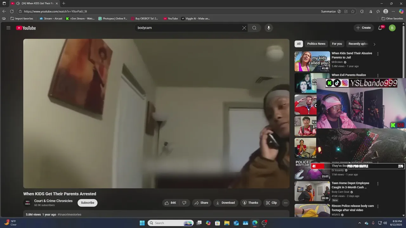This screenshot has height=228, width=406.
Task: Open When Kids Send Their Abusive Parents title
Action: [x=352, y=55]
